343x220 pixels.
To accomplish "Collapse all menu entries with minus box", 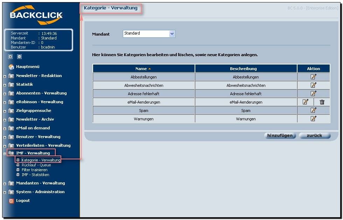I will (x=20, y=56).
